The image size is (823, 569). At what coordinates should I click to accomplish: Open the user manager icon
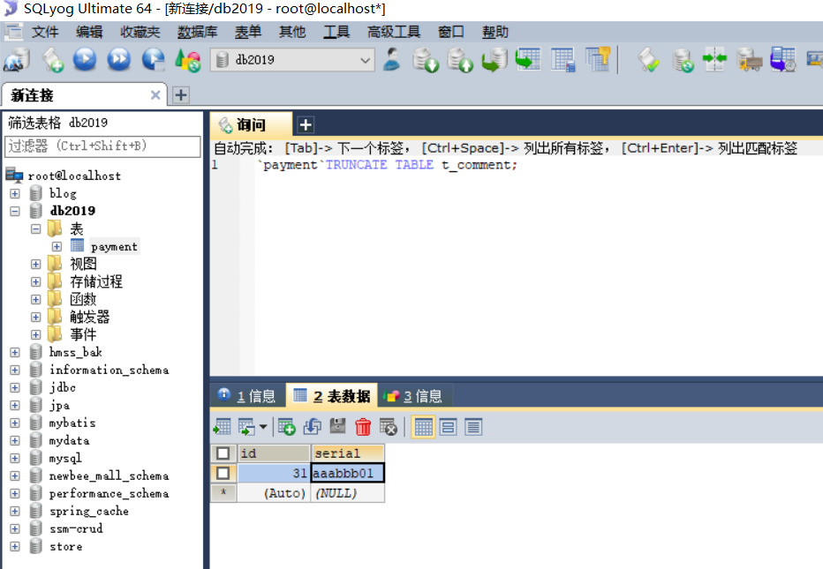pyautogui.click(x=391, y=60)
